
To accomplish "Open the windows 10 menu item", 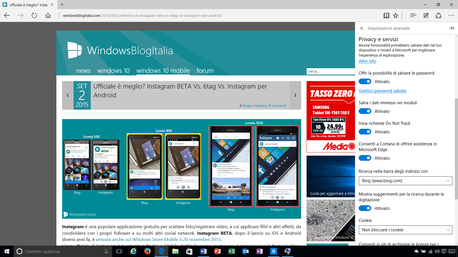I will click(113, 71).
